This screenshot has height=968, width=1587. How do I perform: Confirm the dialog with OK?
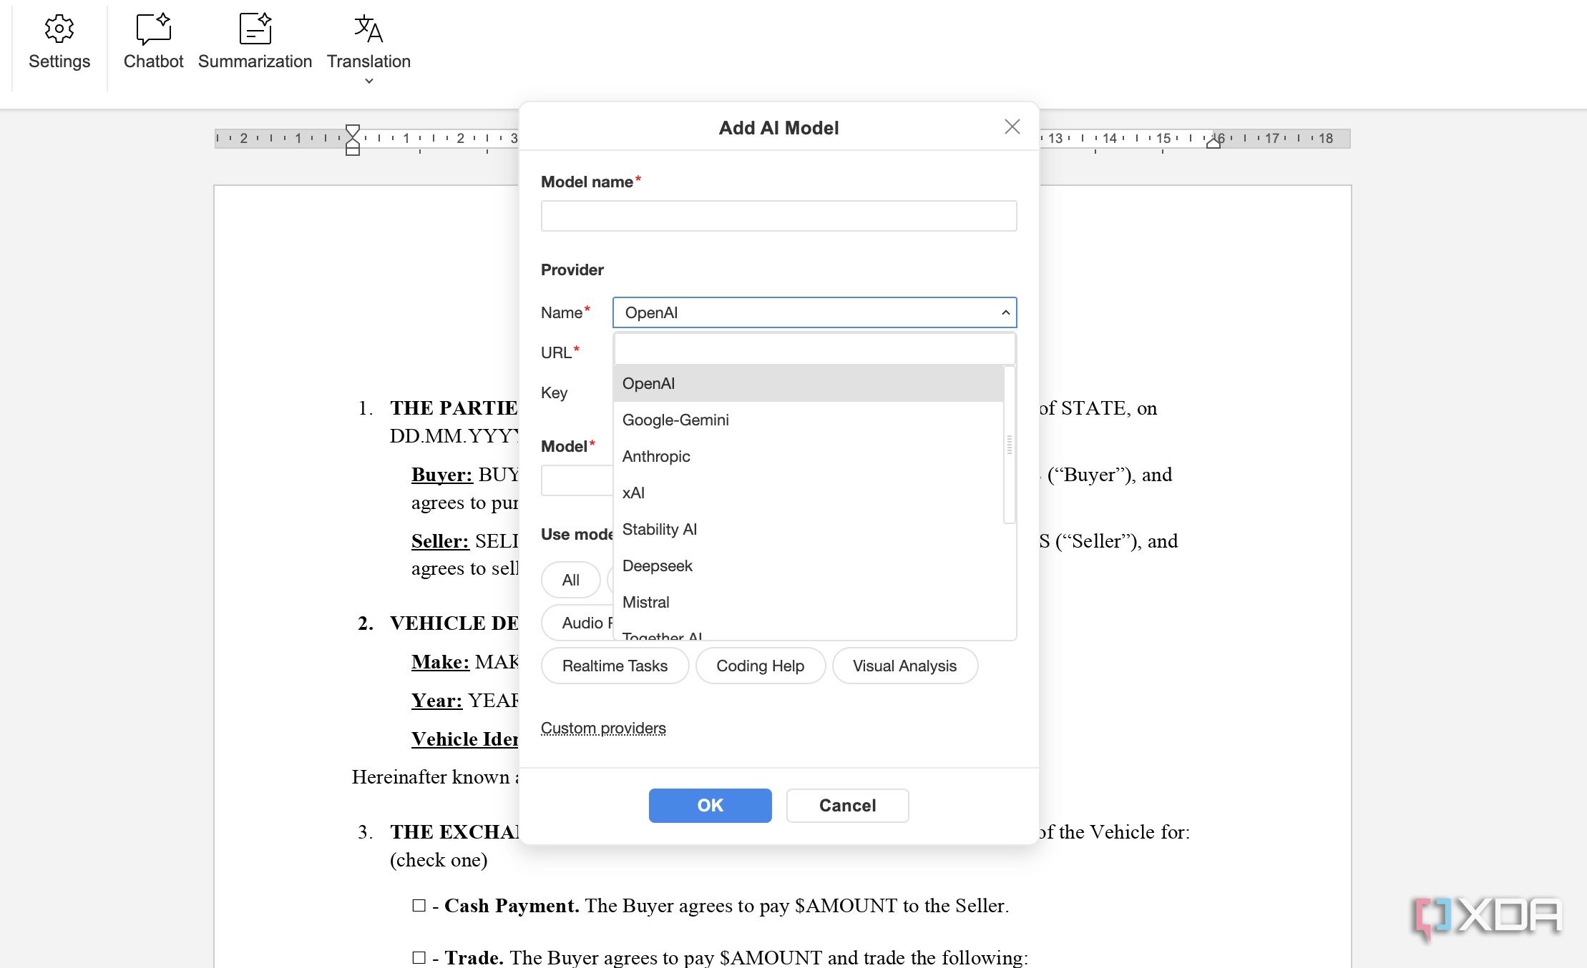click(x=710, y=806)
